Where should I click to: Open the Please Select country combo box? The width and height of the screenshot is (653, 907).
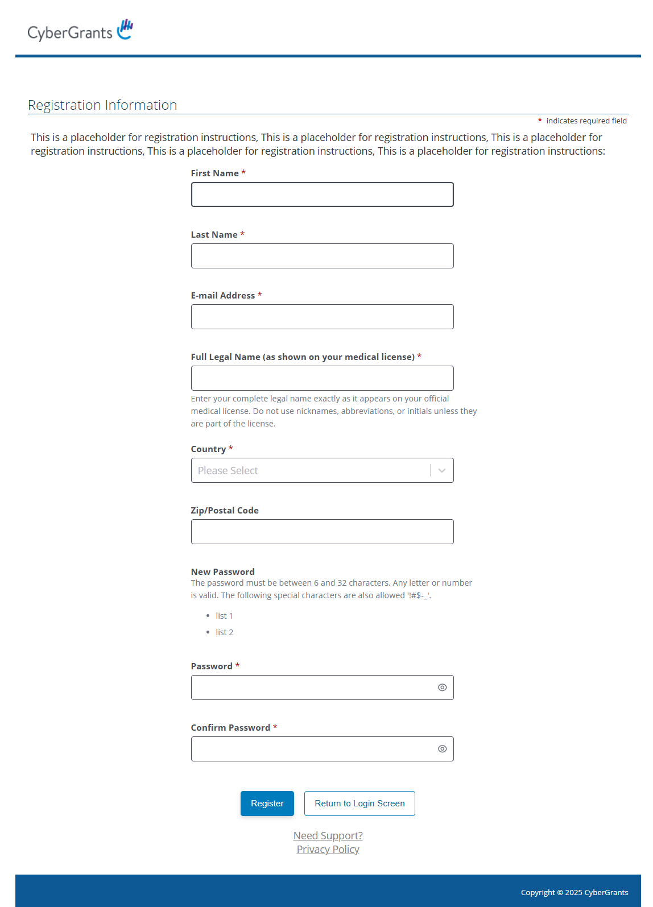[x=322, y=470]
